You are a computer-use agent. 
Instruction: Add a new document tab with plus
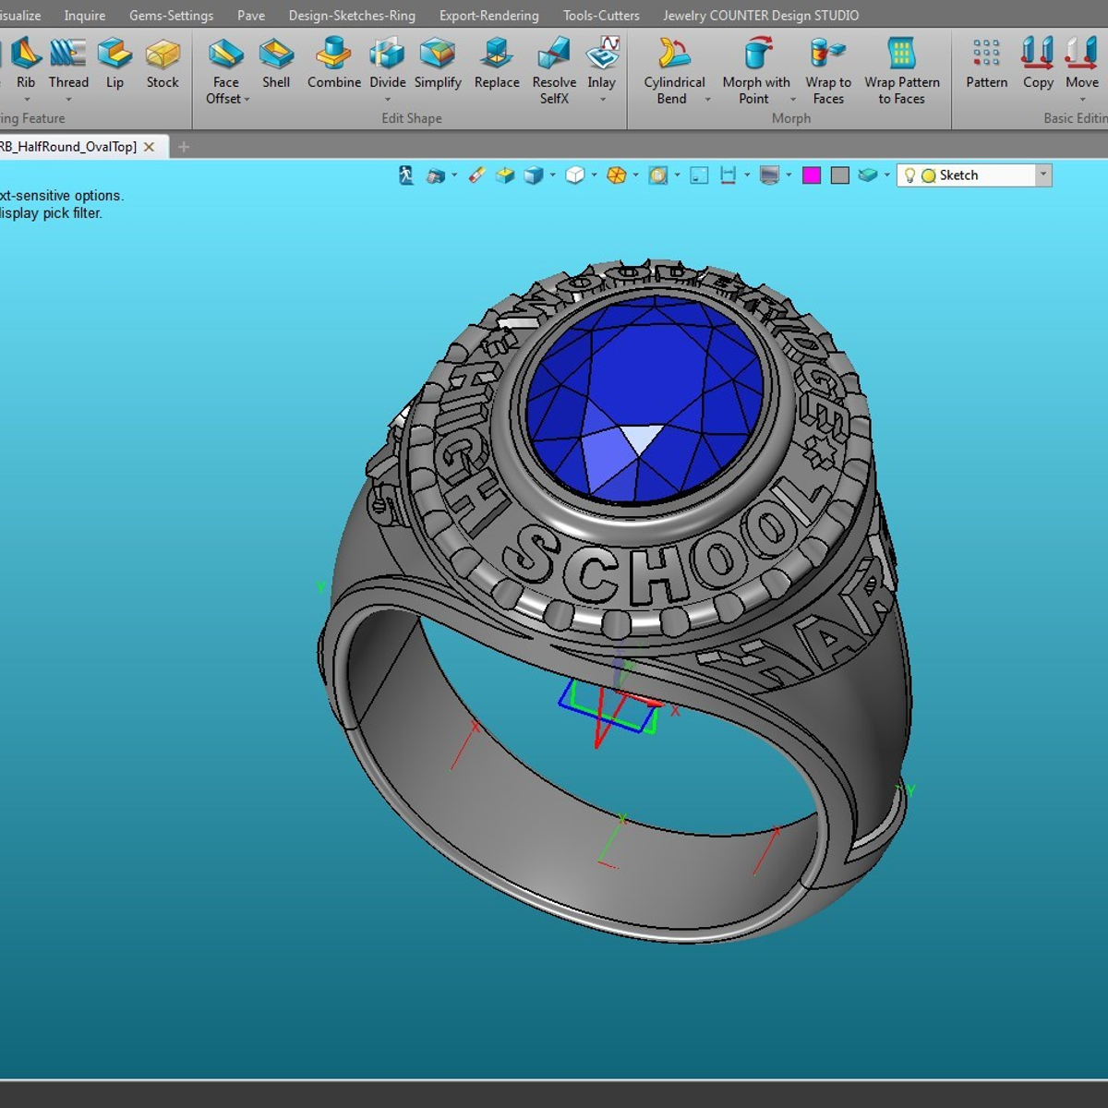pos(184,147)
